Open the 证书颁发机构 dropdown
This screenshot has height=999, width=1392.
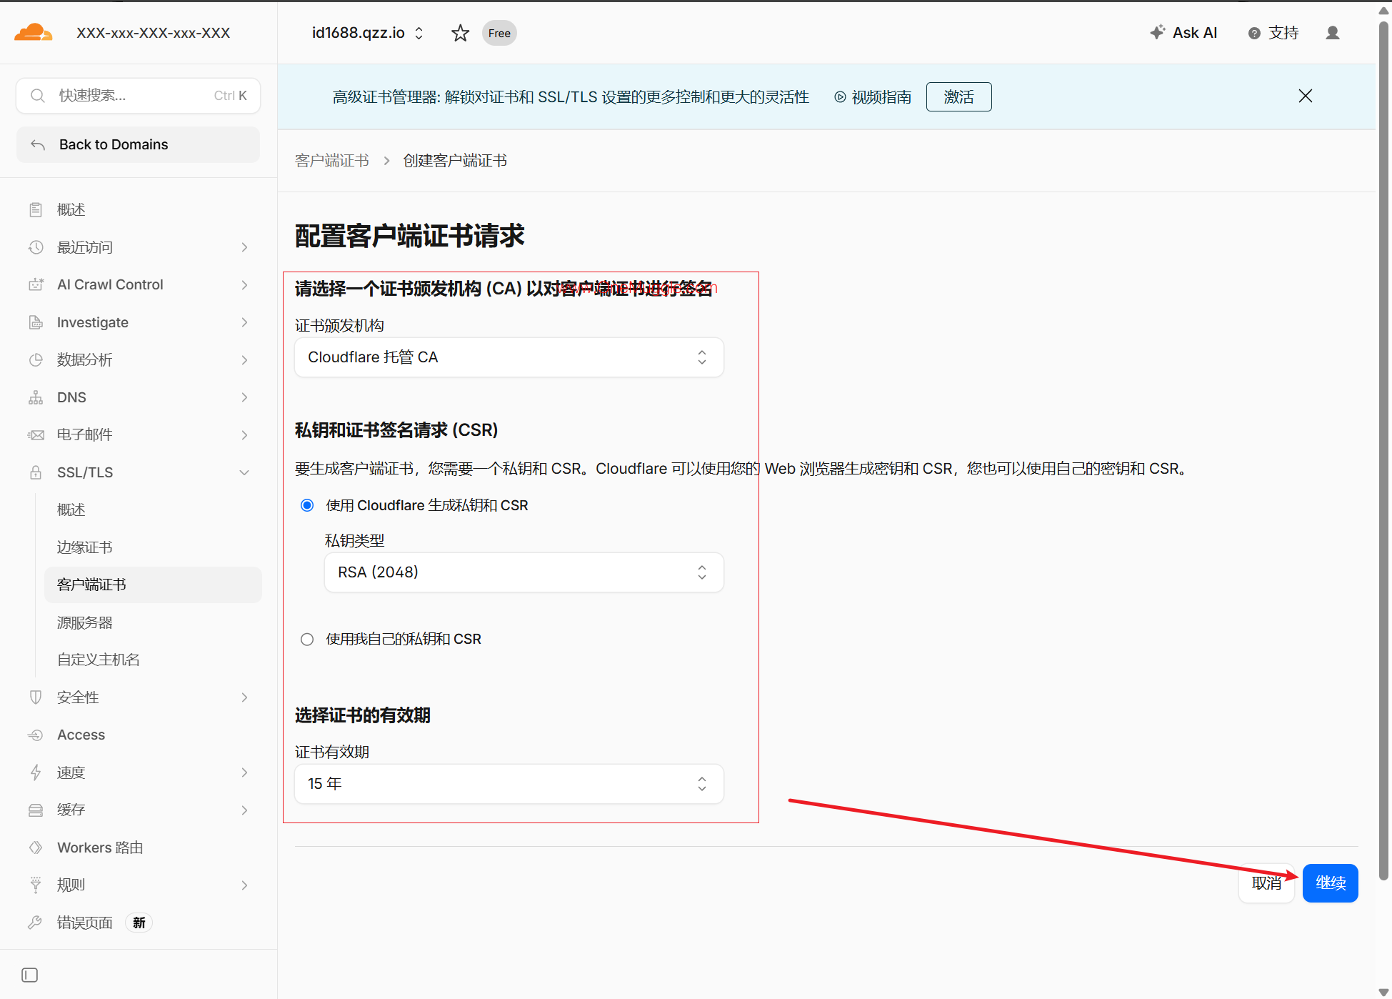pyautogui.click(x=509, y=357)
